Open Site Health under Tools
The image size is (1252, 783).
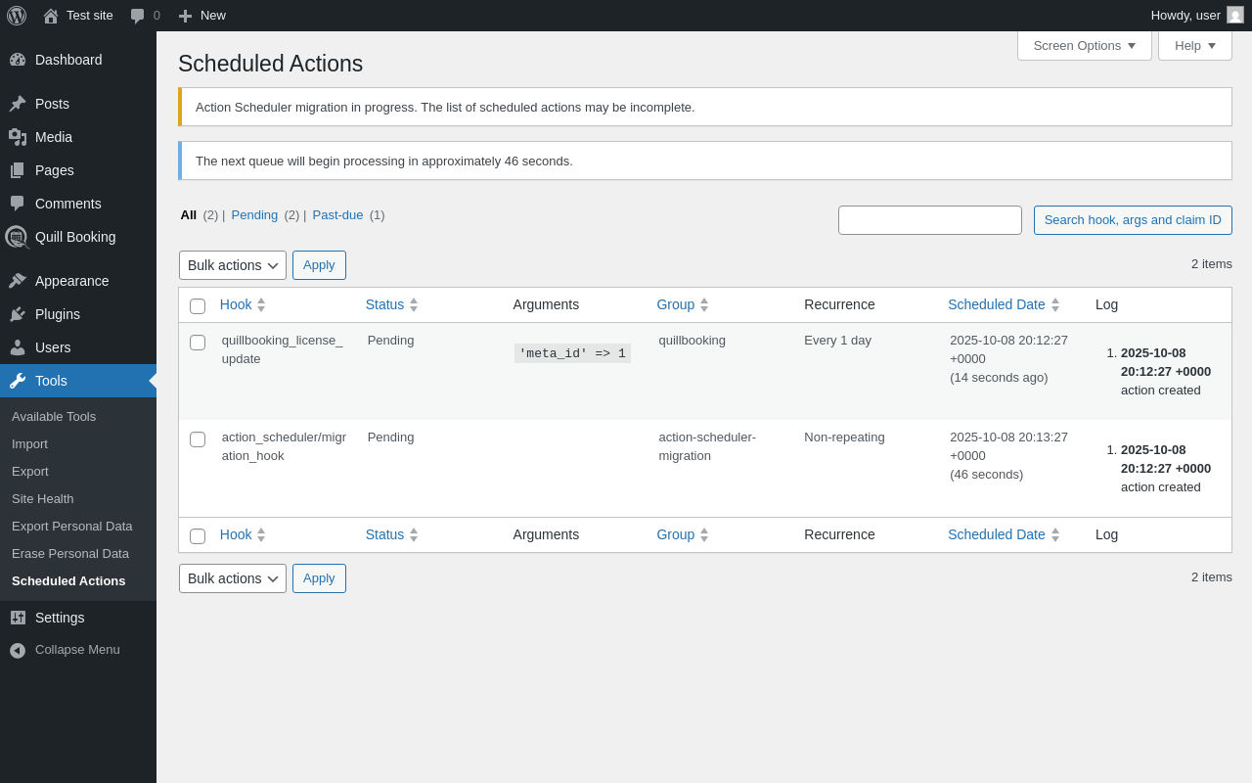coord(42,498)
